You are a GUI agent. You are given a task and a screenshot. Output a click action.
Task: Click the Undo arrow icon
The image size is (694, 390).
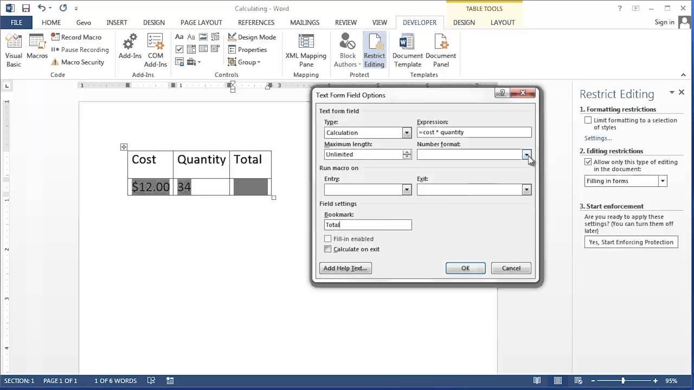coord(42,8)
